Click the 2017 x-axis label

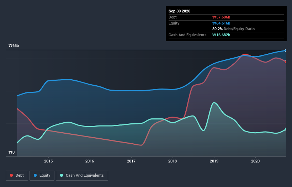pyautogui.click(x=131, y=161)
